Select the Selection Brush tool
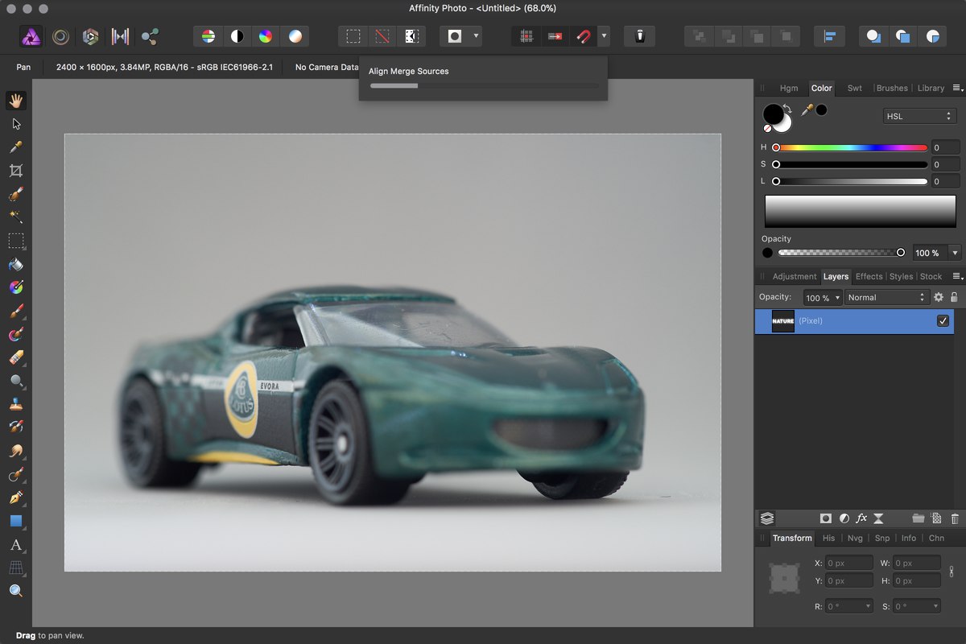This screenshot has height=644, width=966. (x=16, y=194)
